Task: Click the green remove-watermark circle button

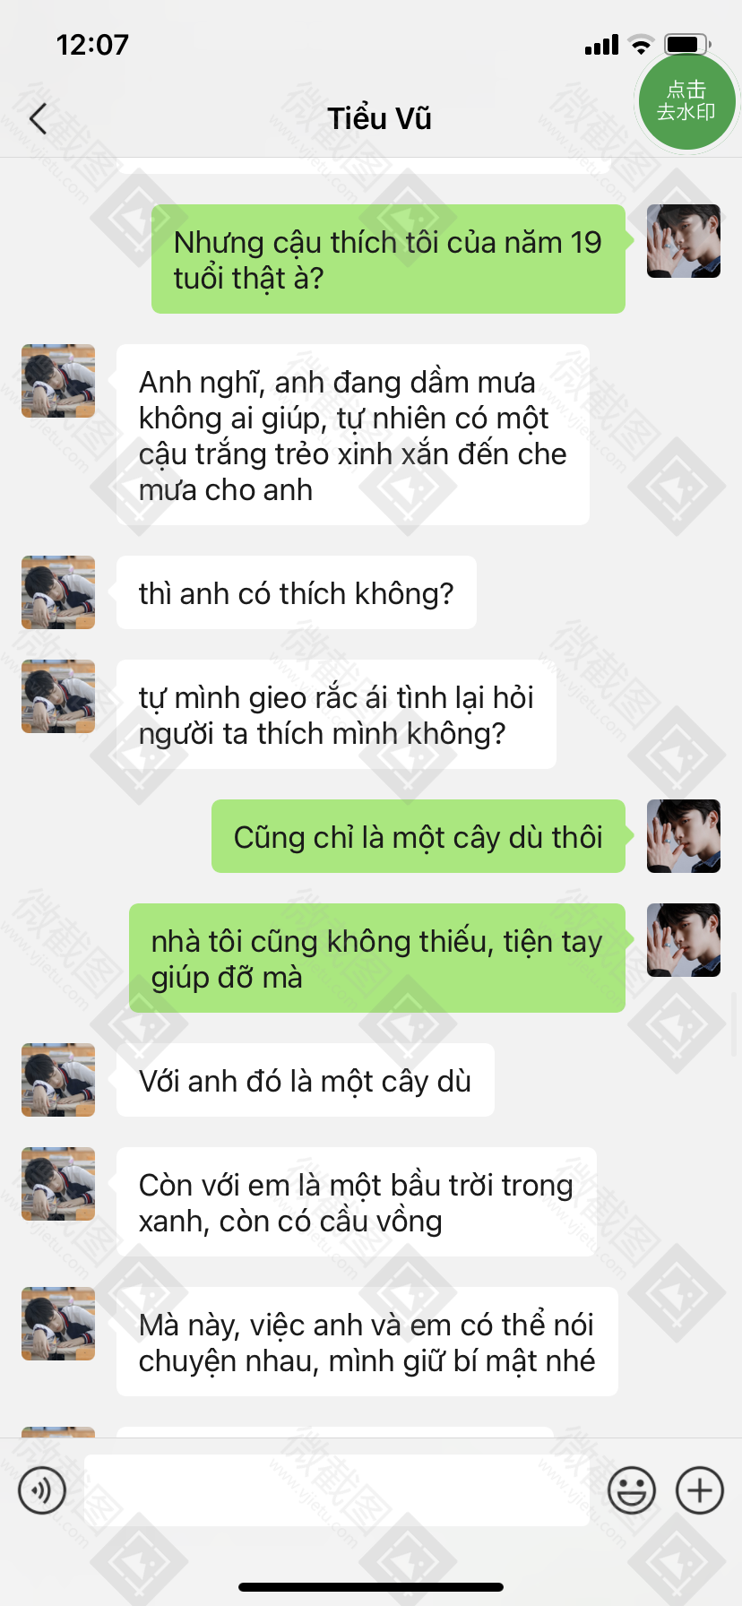Action: pos(686,100)
